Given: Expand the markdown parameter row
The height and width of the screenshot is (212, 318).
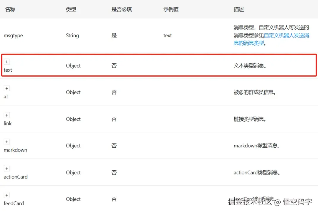Looking at the screenshot, I should [7, 142].
